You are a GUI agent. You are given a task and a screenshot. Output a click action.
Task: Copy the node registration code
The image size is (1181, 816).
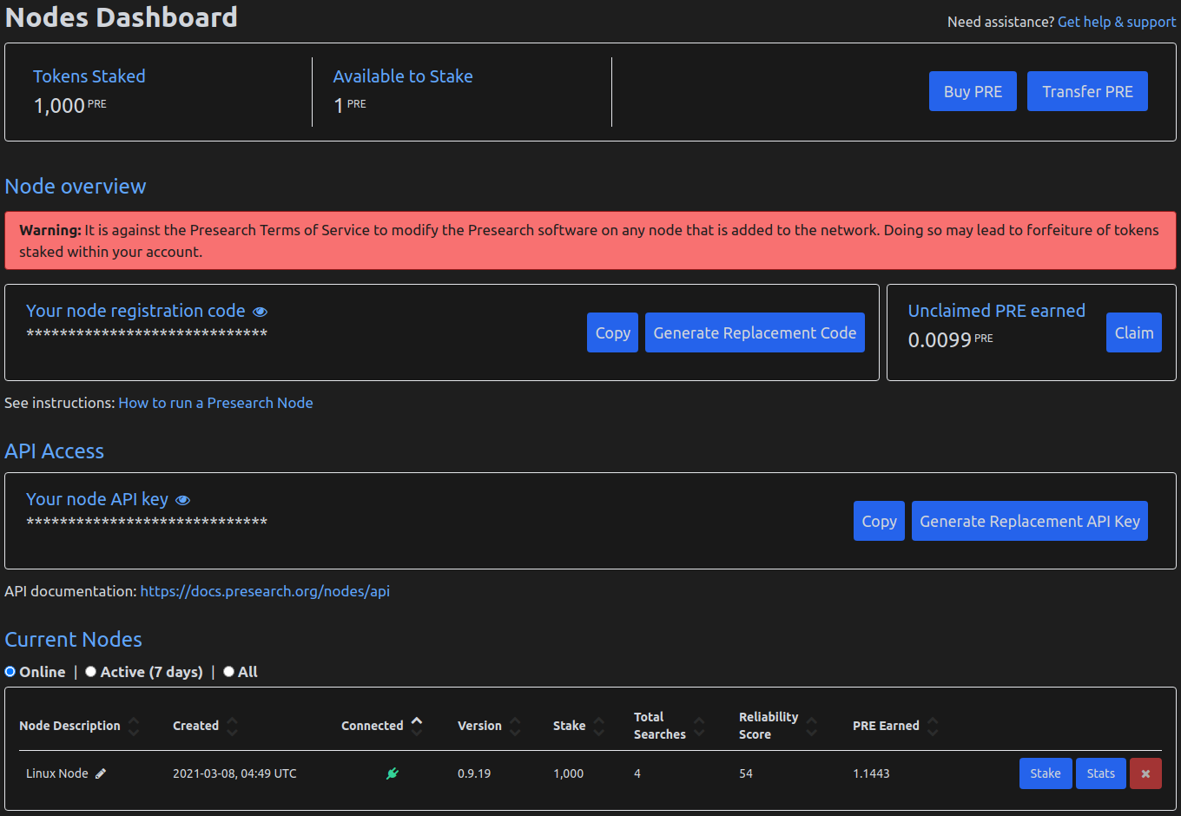[612, 332]
